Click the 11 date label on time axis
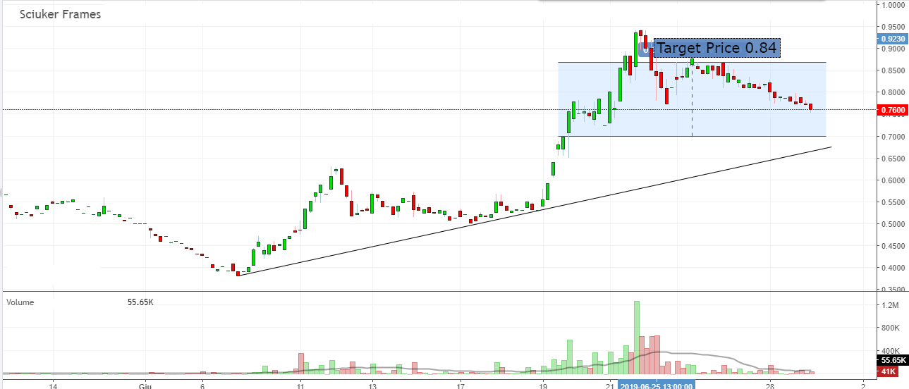Screen dimensions: 909x389 tap(300, 385)
